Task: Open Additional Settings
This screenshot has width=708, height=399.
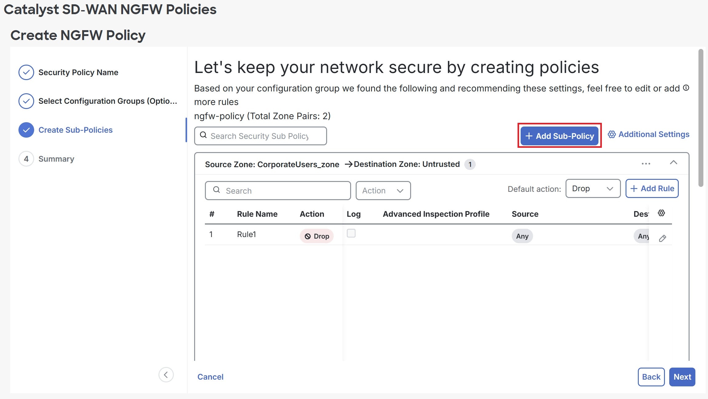Action: coord(648,134)
